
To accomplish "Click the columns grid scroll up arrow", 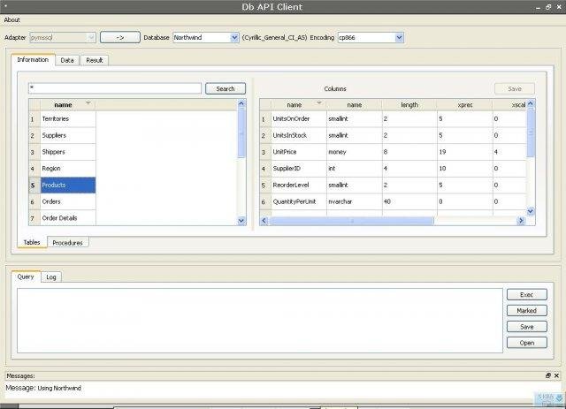I will [531, 103].
